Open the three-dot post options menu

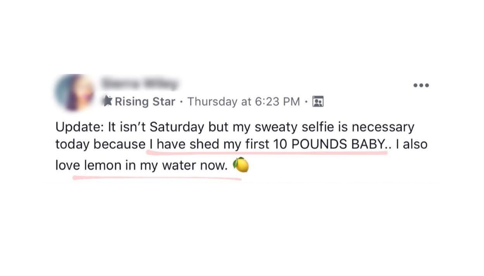click(x=421, y=86)
